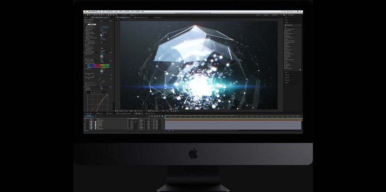Switch to the Project panel tab
Screen dimensions: 386x192
(86, 17)
